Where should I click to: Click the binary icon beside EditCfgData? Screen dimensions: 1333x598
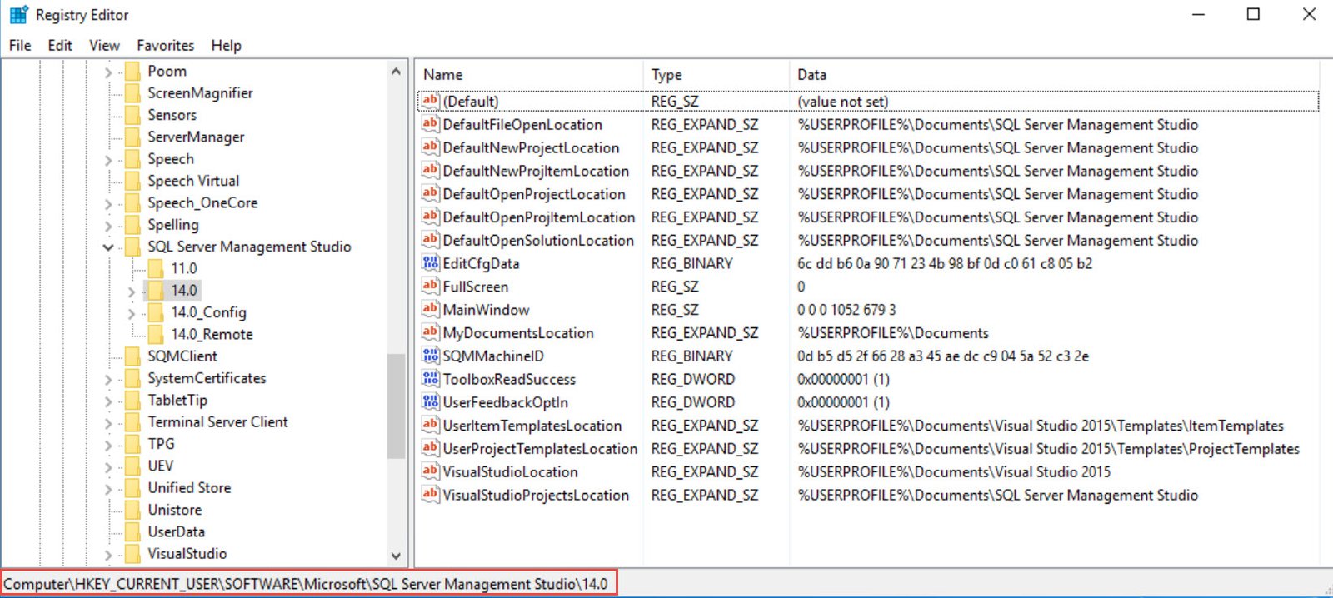pos(430,263)
